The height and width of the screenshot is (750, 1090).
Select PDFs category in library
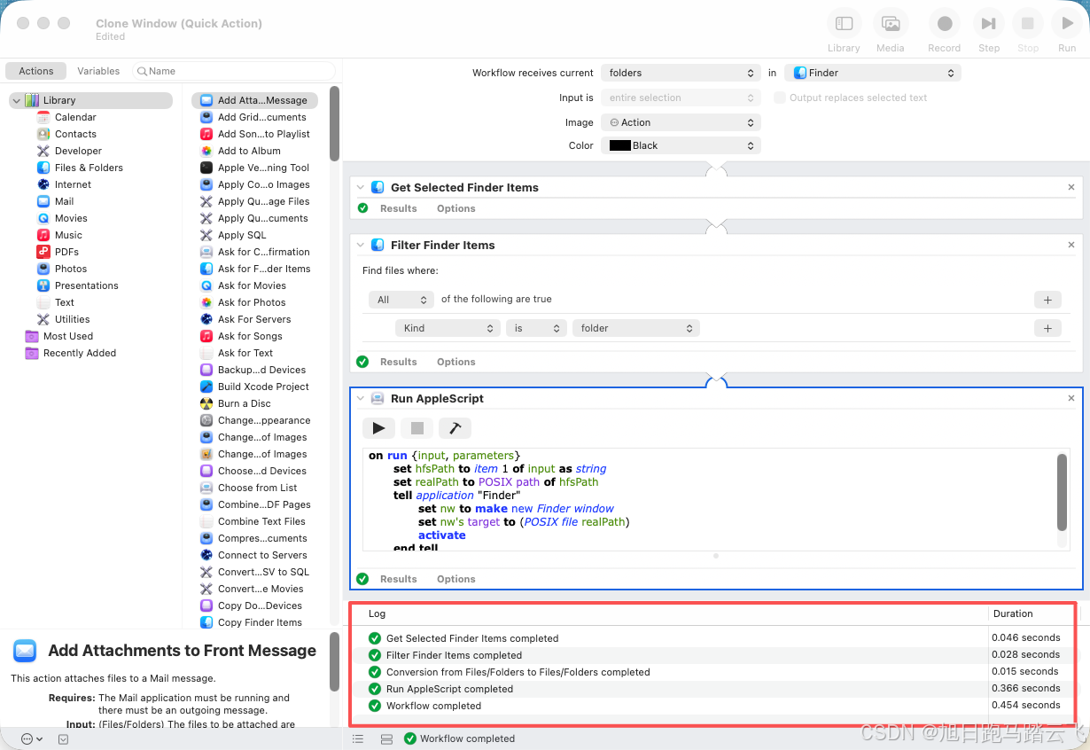pyautogui.click(x=66, y=252)
